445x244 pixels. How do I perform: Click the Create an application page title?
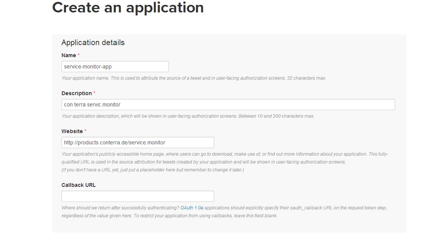(x=128, y=8)
